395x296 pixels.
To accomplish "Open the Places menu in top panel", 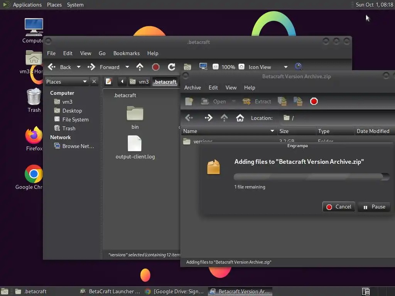I will 54,5.
